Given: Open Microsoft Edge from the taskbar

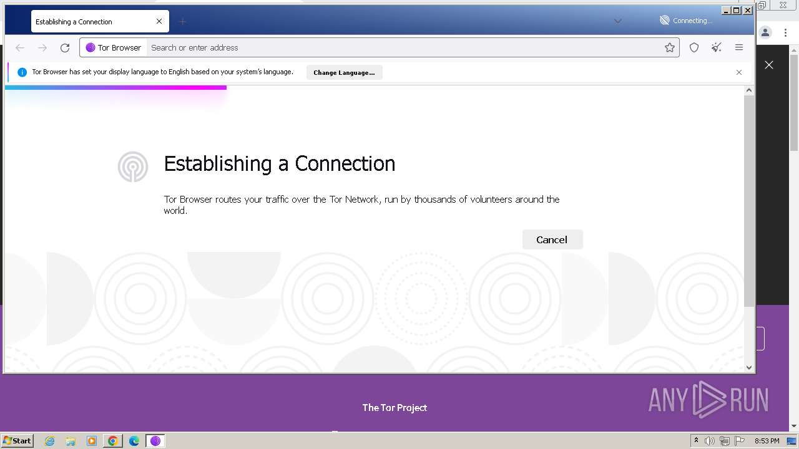Looking at the screenshot, I should 134,441.
